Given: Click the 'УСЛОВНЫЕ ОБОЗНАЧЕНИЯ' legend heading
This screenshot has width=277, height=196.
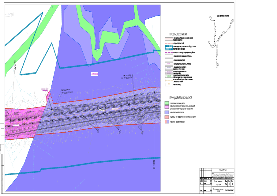Looking at the screenshot, I should [x=178, y=34].
